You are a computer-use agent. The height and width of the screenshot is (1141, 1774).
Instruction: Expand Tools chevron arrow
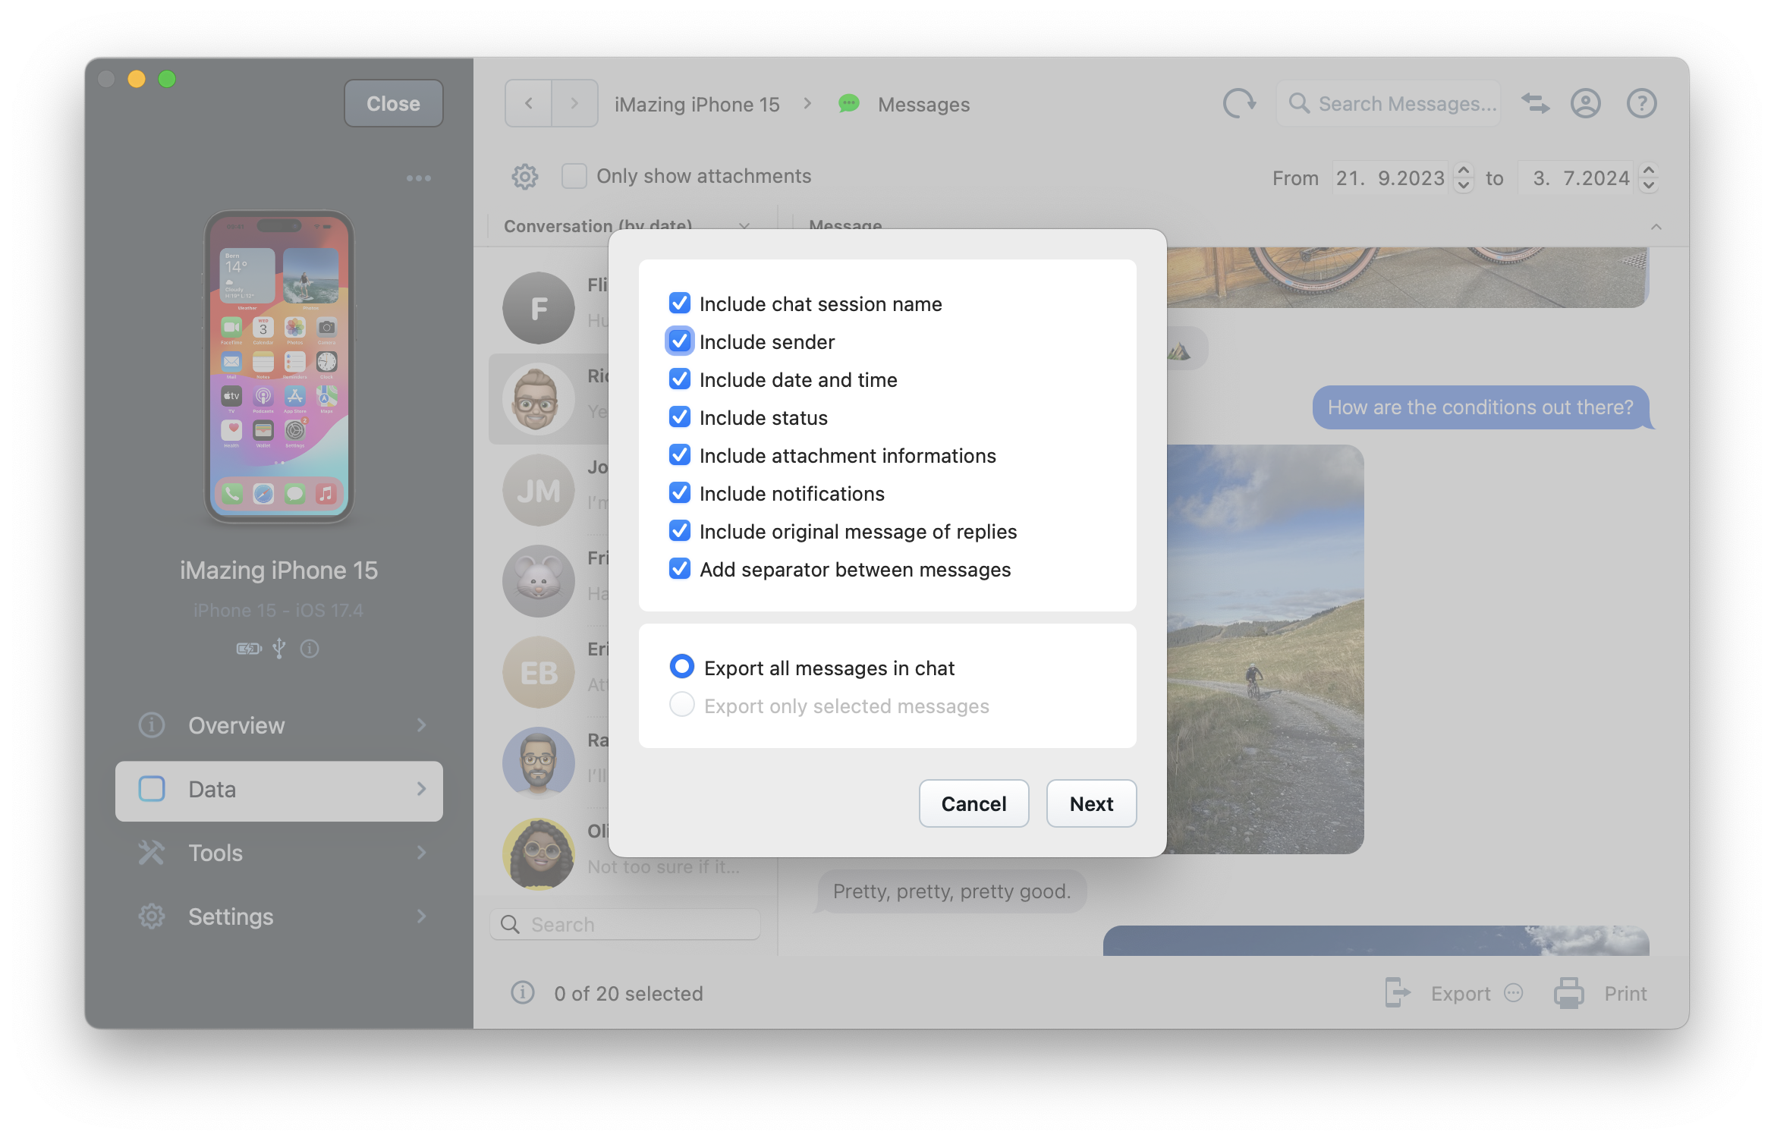(x=422, y=853)
